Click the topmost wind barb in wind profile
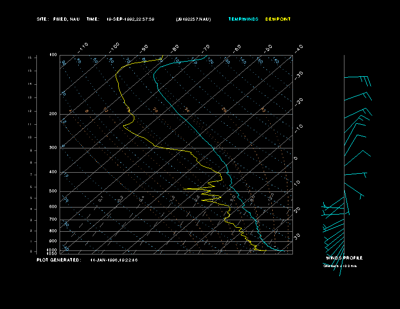The width and height of the screenshot is (400, 309). 359,79
